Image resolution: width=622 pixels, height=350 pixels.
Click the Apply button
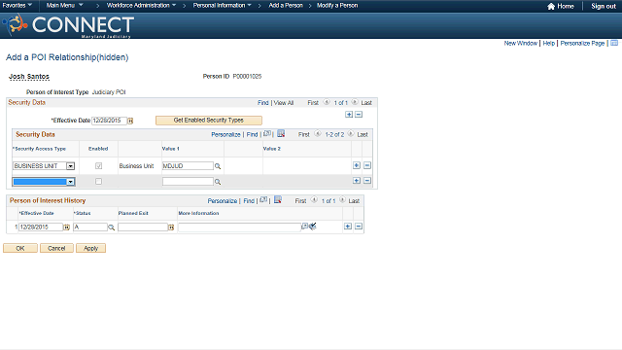coord(90,248)
